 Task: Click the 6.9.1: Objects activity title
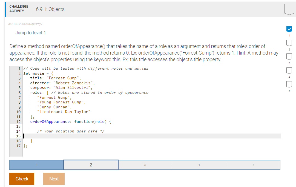point(50,9)
